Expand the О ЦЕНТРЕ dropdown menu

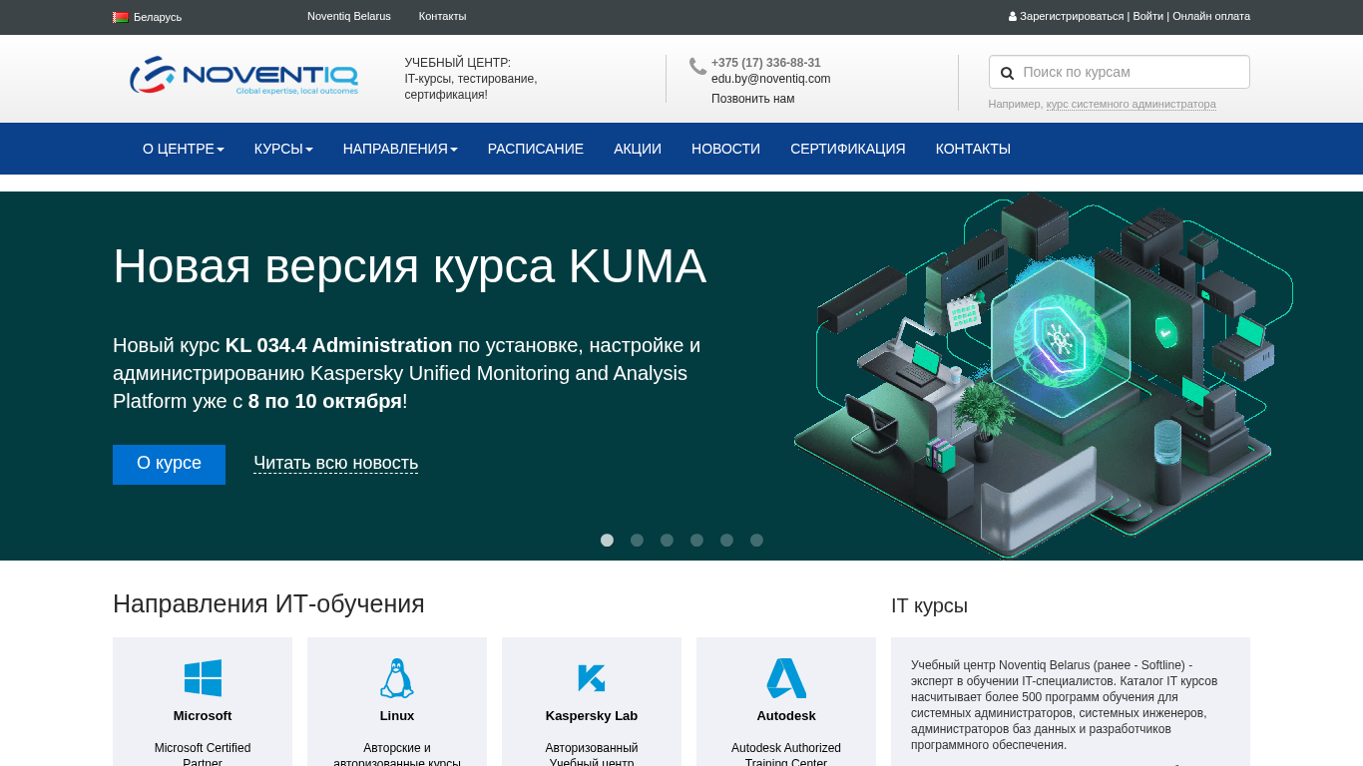point(184,149)
